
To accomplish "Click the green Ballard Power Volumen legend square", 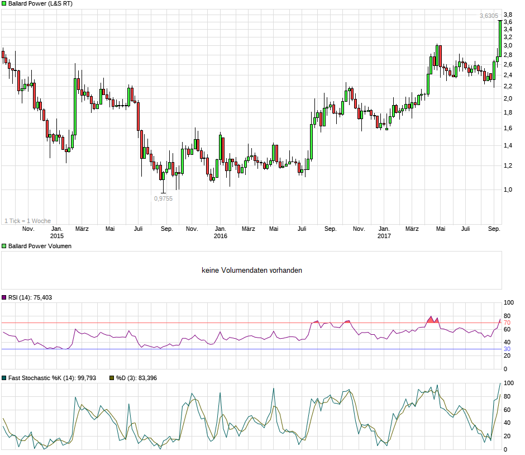I will [4, 246].
